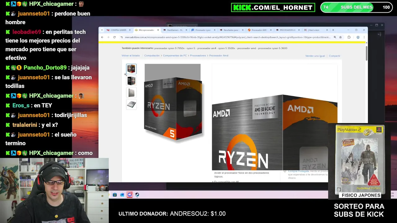Select the first Ryzen box product thumbnail

pyautogui.click(x=131, y=69)
